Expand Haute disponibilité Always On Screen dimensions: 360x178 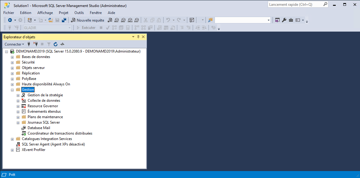pyautogui.click(x=12, y=84)
